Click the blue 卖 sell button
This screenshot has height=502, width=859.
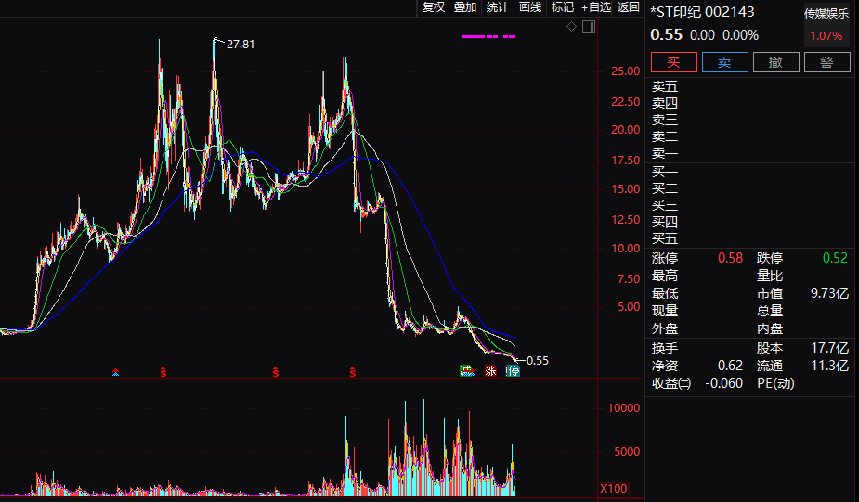click(724, 62)
